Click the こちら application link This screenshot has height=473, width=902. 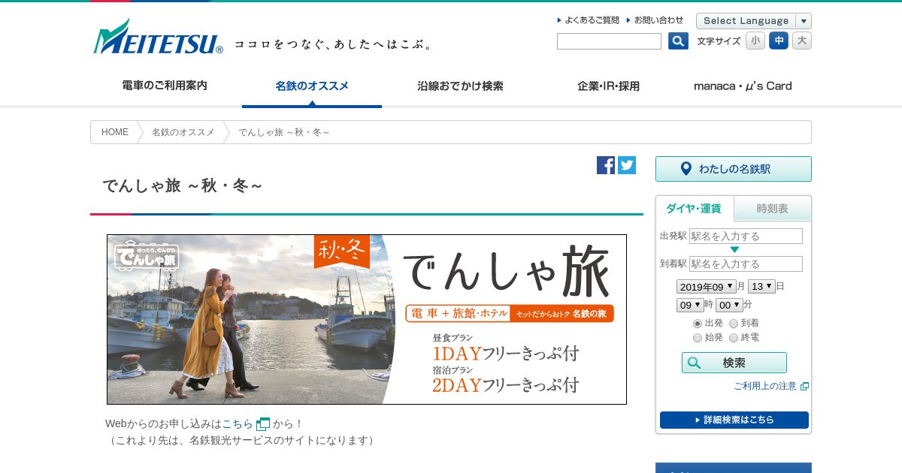click(x=238, y=424)
